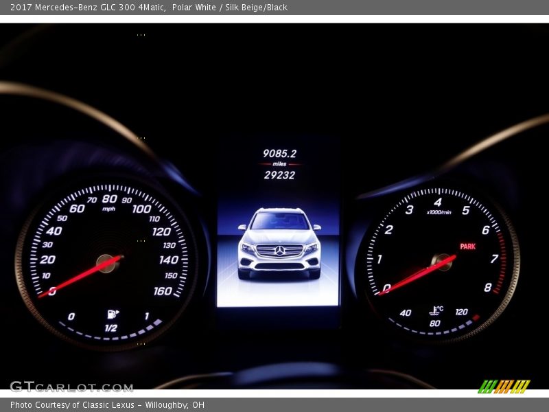This screenshot has width=549, height=412.
Task: Click the 2 mark on the tachometer
Action: click(x=388, y=230)
